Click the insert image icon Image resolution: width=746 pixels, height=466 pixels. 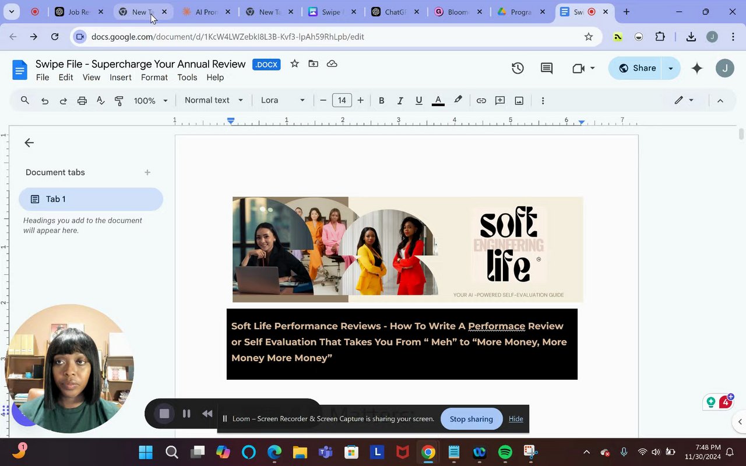coord(519,101)
